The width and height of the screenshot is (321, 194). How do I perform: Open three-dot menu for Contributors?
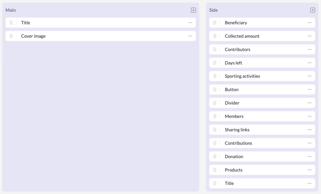pos(309,50)
